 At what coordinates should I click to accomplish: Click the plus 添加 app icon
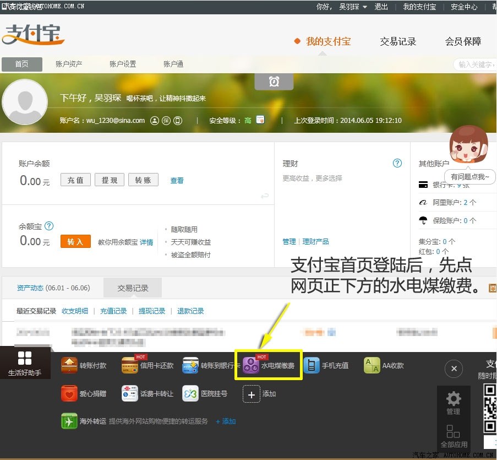click(251, 394)
